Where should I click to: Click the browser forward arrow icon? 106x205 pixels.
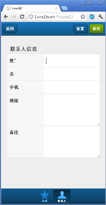[x=14, y=17]
